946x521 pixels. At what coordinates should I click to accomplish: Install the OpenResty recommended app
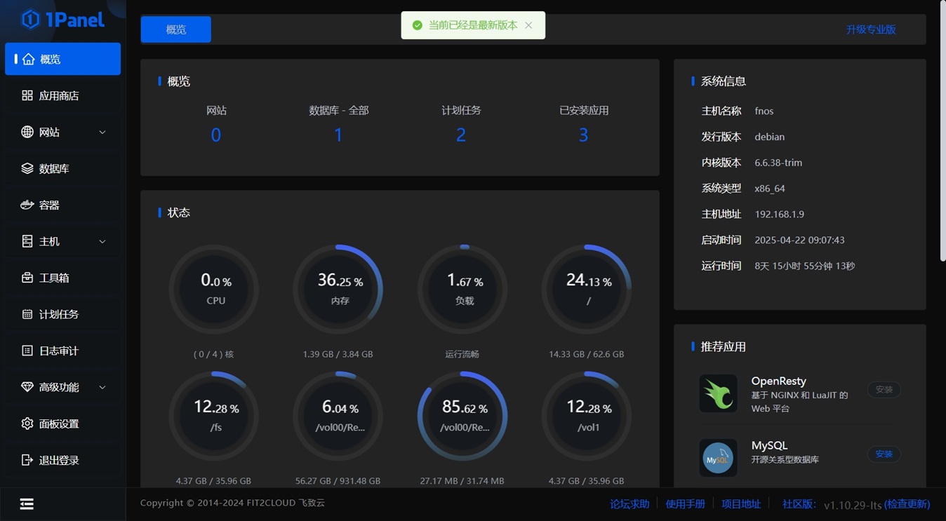[x=884, y=390]
